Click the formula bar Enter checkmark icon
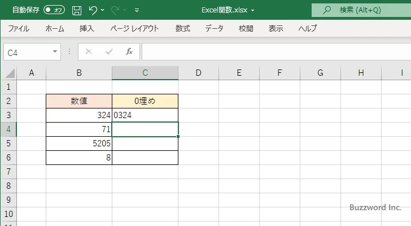Viewport: 411px width, 226px height. (109, 51)
